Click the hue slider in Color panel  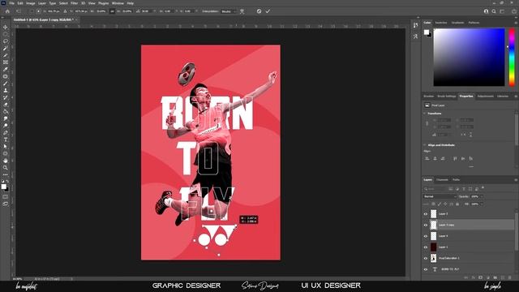coord(512,57)
